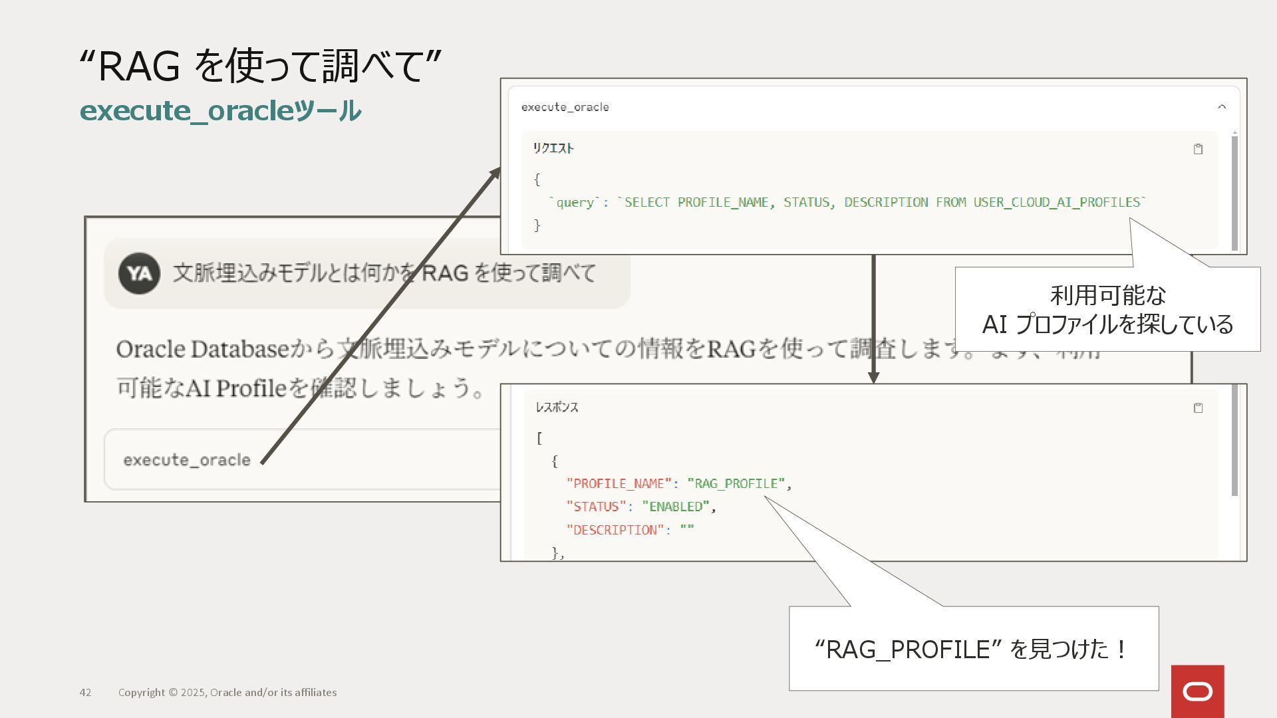The width and height of the screenshot is (1277, 718).
Task: Click the YA user avatar icon
Action: pos(139,273)
